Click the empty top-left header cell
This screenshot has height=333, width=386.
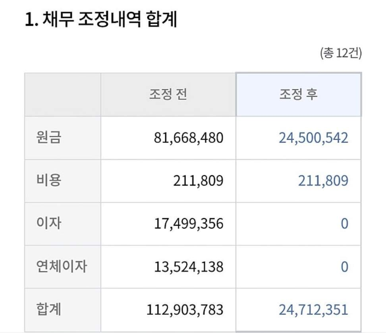click(63, 94)
